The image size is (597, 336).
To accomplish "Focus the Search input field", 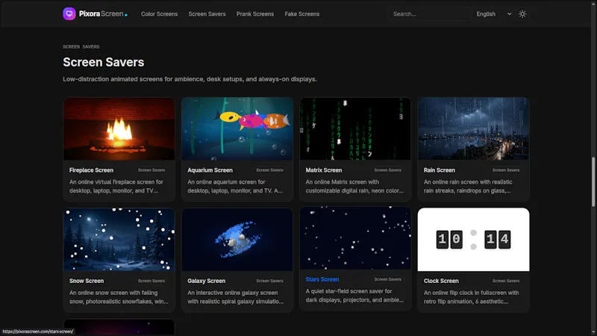I will (x=429, y=13).
